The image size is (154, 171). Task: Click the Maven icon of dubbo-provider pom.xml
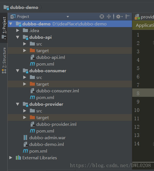click(32, 131)
